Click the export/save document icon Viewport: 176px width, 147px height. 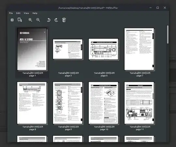(20, 20)
